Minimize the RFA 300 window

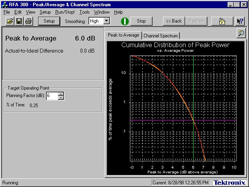point(230,4)
